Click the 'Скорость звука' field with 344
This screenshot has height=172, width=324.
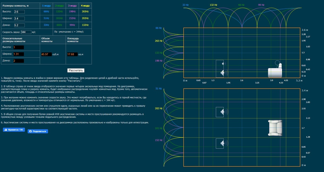(x=26, y=32)
